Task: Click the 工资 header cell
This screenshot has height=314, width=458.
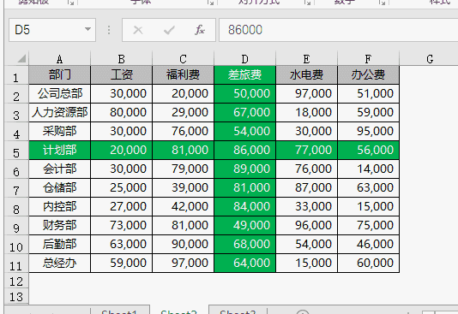Action: 122,75
